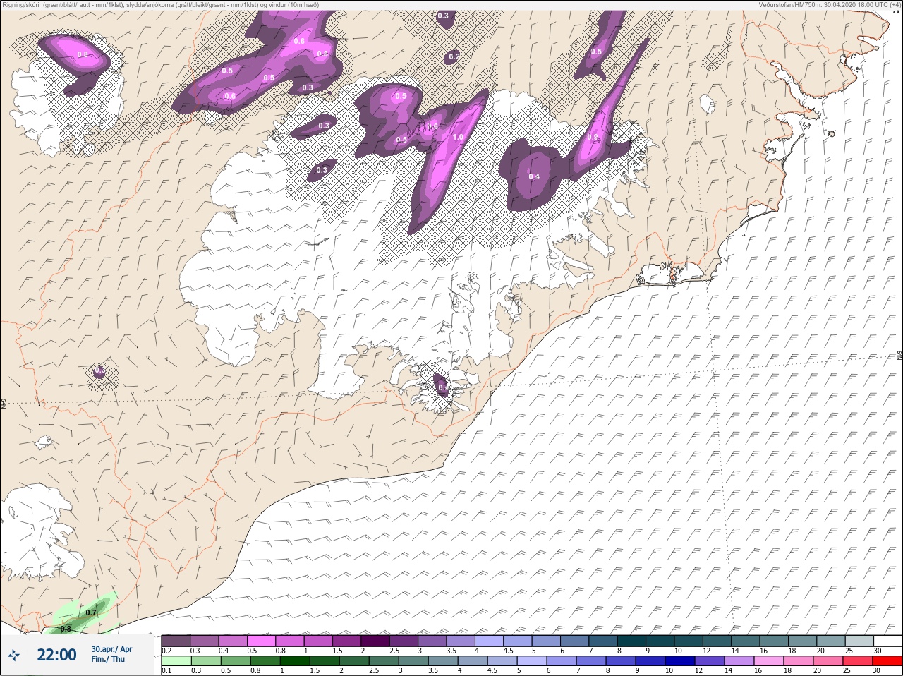Click the 12 label on the upper legend row
The width and height of the screenshot is (903, 676).
[x=706, y=651]
